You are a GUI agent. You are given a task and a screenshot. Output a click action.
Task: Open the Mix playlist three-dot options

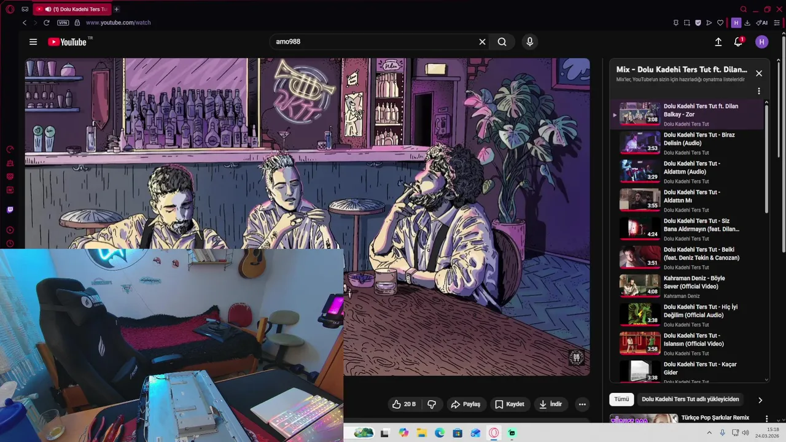pos(759,91)
